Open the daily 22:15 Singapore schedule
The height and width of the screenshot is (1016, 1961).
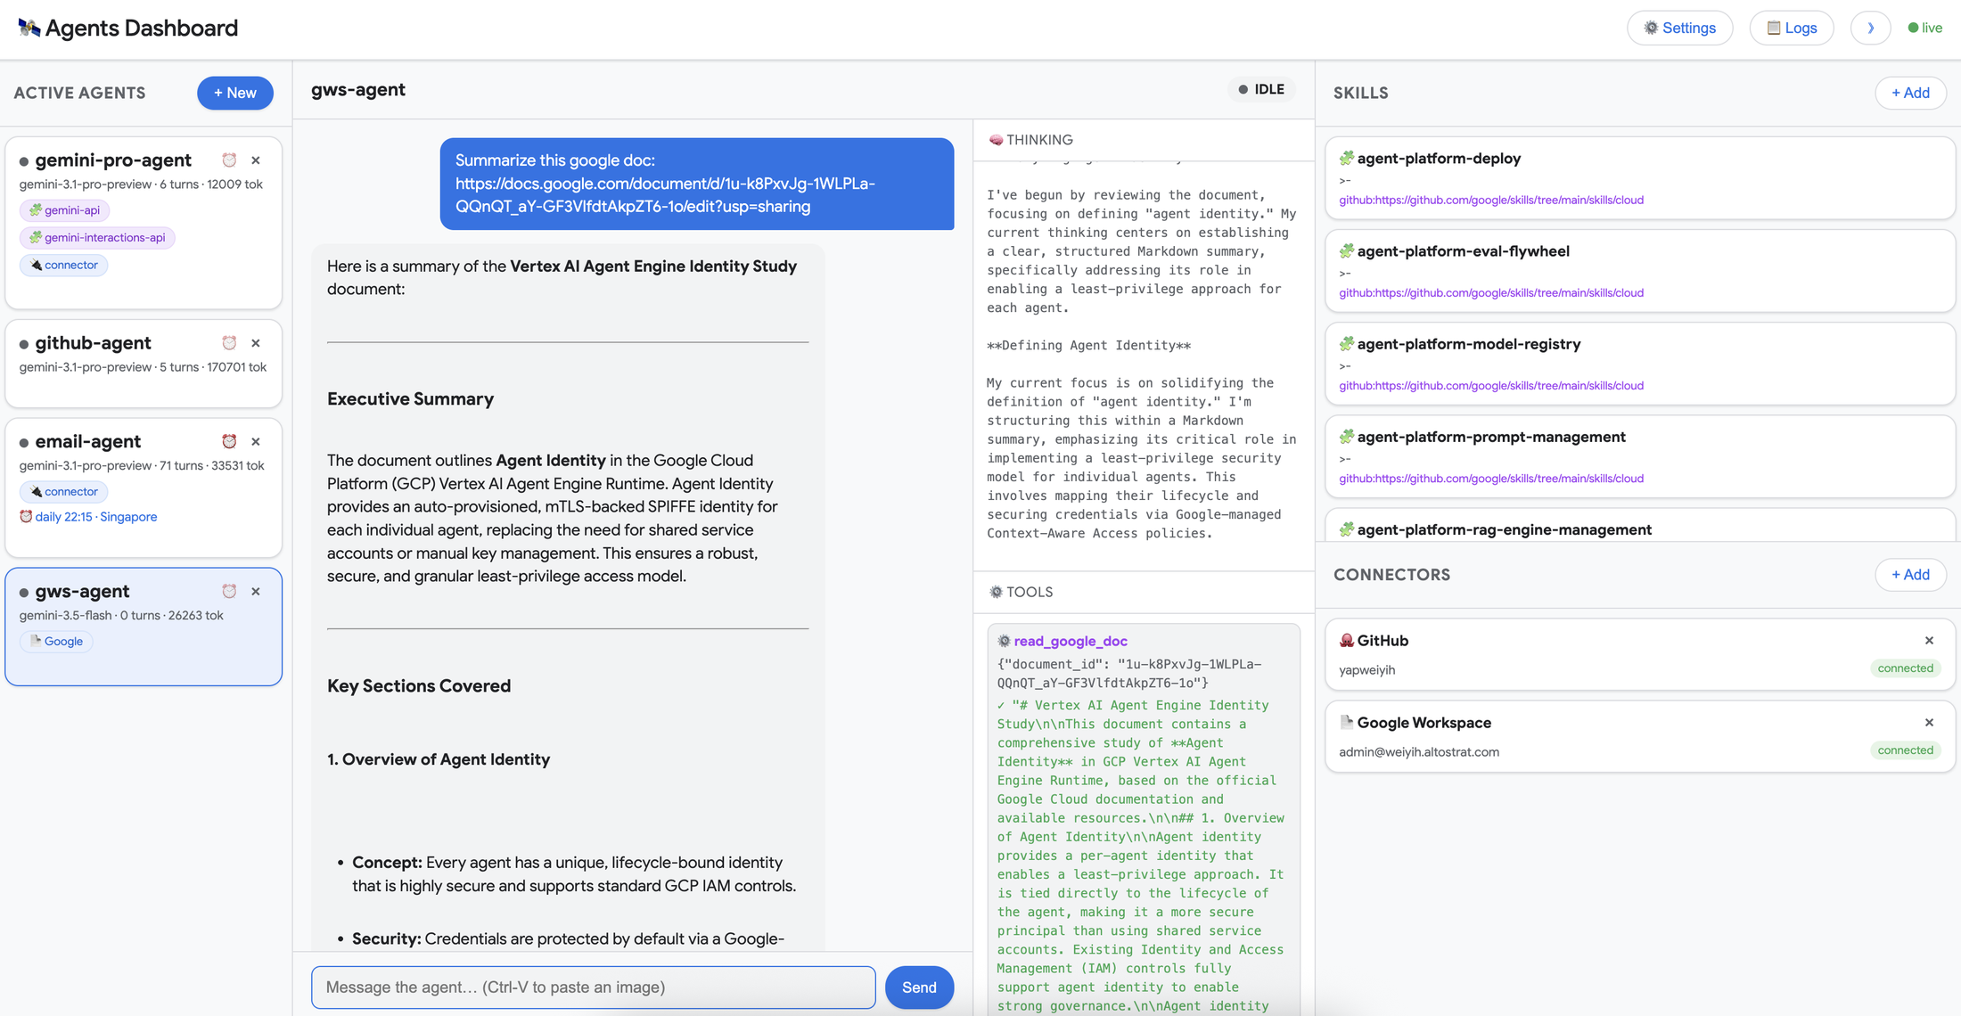tap(88, 517)
